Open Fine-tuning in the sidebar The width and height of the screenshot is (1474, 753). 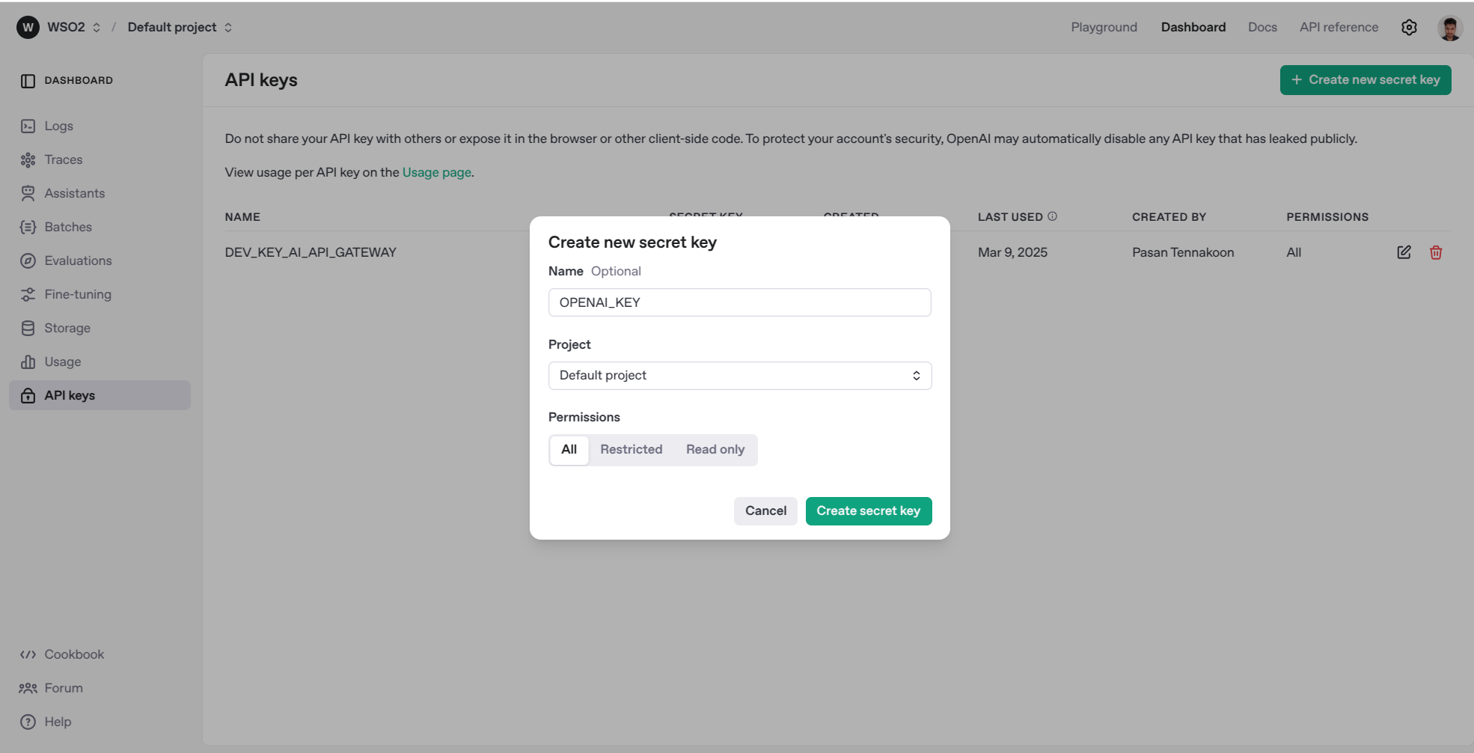[x=77, y=294]
